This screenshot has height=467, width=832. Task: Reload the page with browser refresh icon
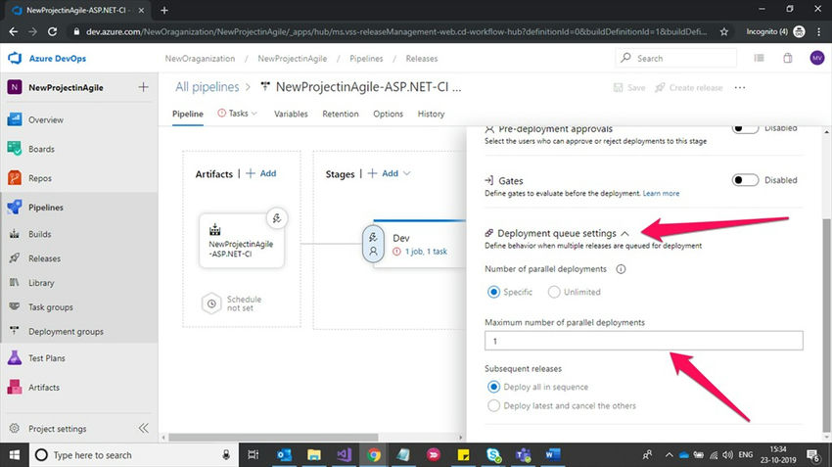click(x=52, y=32)
